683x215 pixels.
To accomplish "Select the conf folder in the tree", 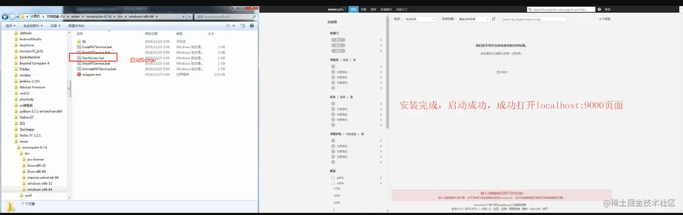I will pyautogui.click(x=25, y=196).
